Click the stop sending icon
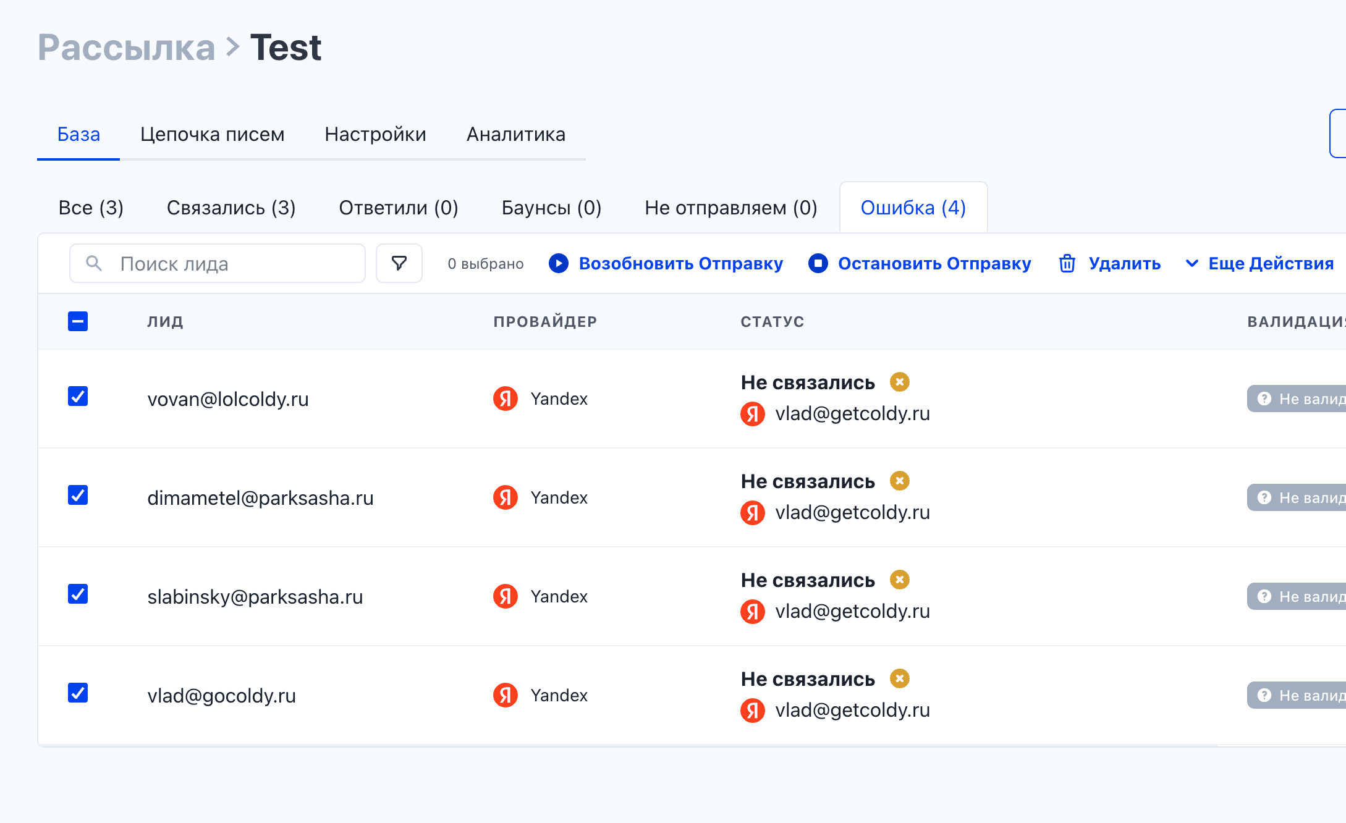 click(818, 264)
